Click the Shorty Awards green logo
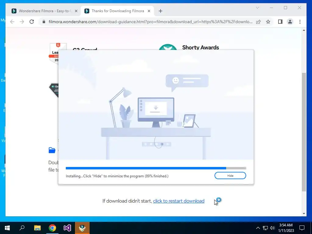Screen dimensions: 312x234 pyautogui.click(x=168, y=47)
